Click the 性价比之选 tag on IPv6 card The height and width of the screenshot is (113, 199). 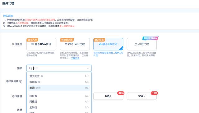click(x=67, y=40)
